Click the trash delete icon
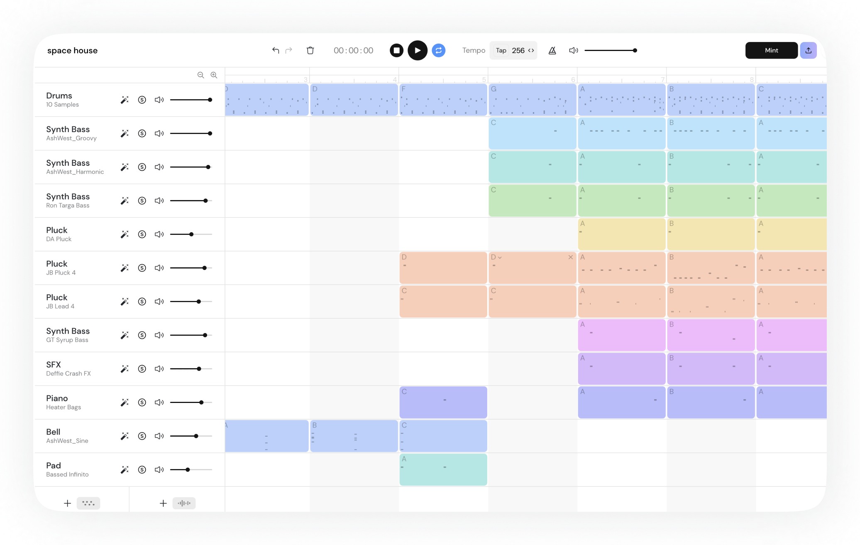The height and width of the screenshot is (545, 860). tap(310, 50)
